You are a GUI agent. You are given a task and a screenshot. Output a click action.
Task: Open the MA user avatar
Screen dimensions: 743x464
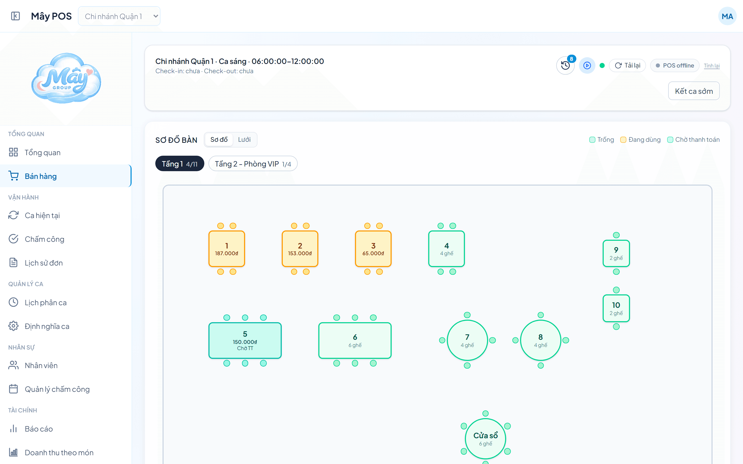727,16
